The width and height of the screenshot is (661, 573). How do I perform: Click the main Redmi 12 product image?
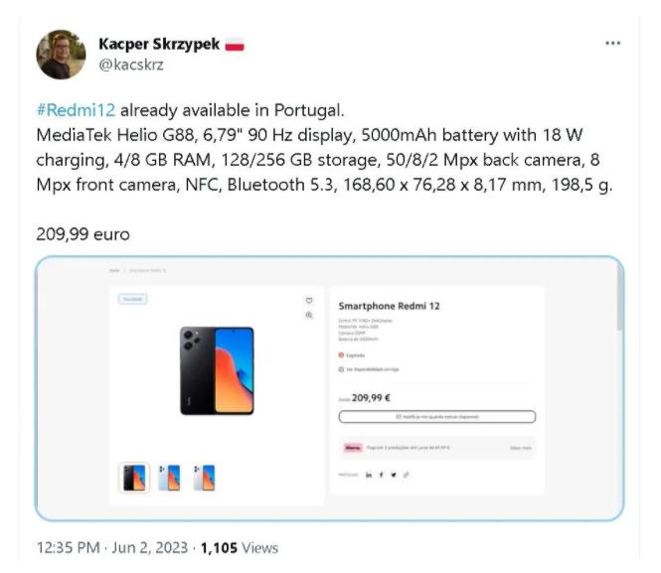tap(217, 370)
